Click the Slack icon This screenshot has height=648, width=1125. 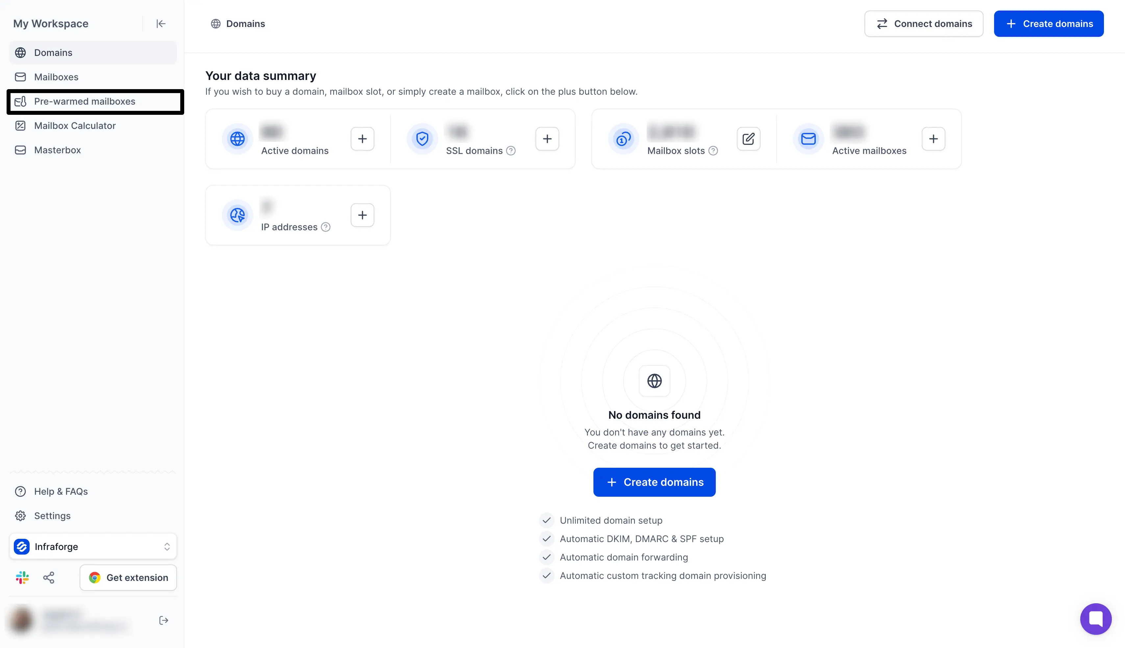coord(22,578)
